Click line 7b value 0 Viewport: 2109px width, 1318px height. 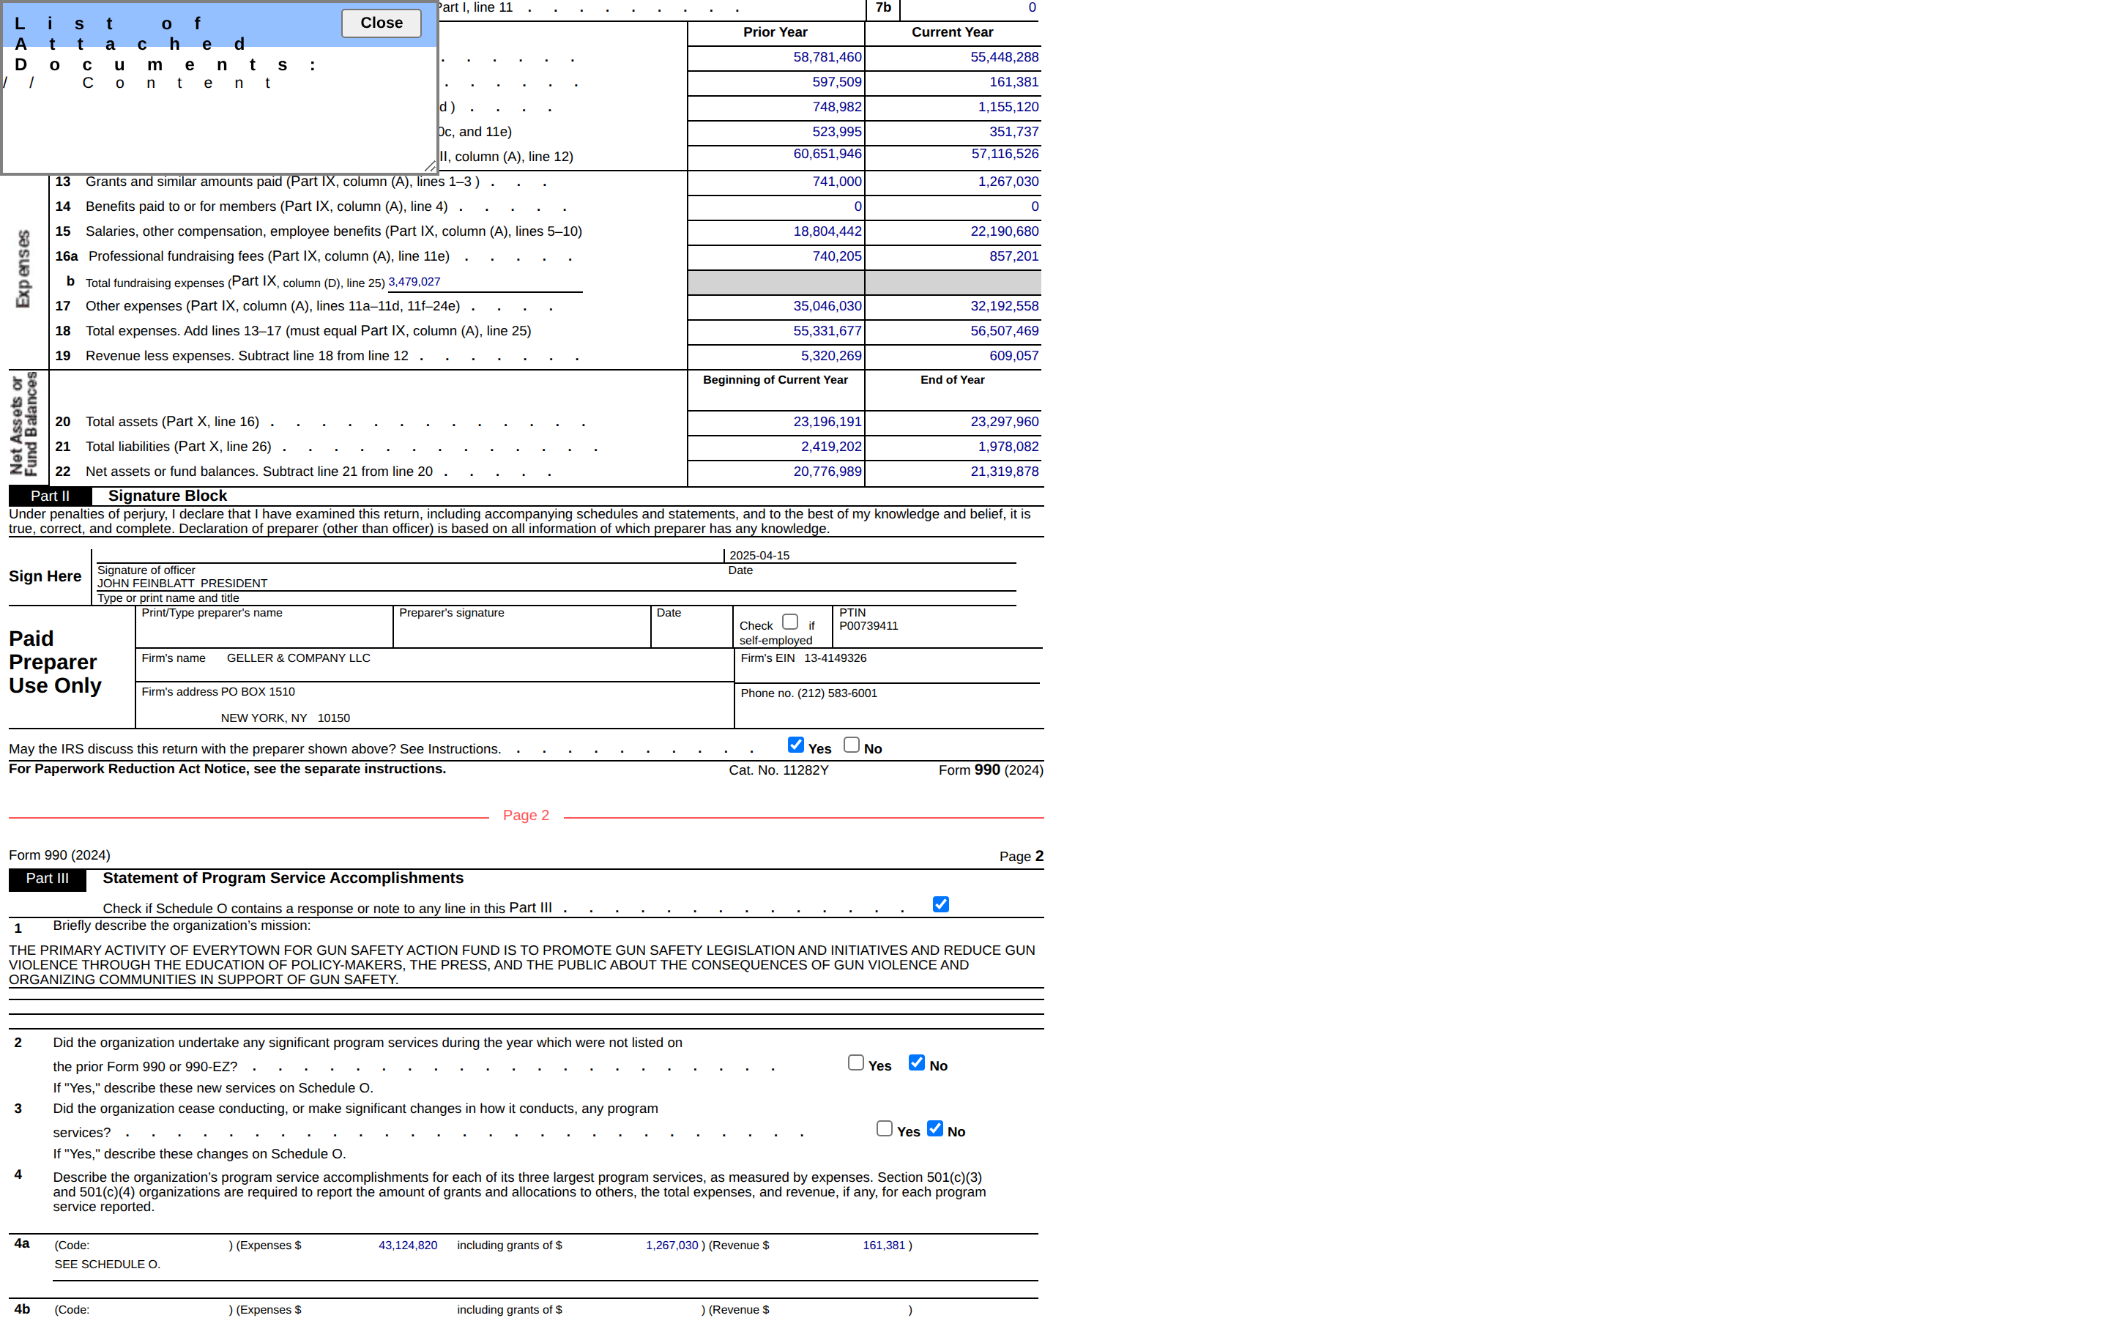point(1032,8)
